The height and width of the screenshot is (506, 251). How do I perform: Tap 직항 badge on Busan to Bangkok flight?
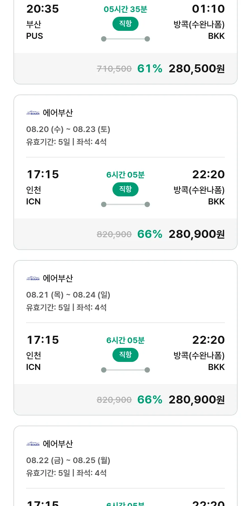click(125, 24)
